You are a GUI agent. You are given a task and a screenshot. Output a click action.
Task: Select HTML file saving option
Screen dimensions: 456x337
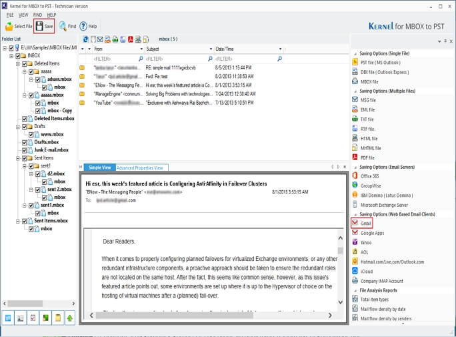coord(365,139)
